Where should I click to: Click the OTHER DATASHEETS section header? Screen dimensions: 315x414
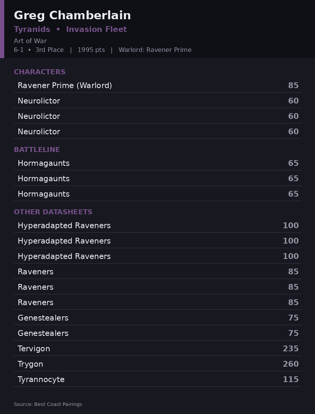(x=53, y=212)
